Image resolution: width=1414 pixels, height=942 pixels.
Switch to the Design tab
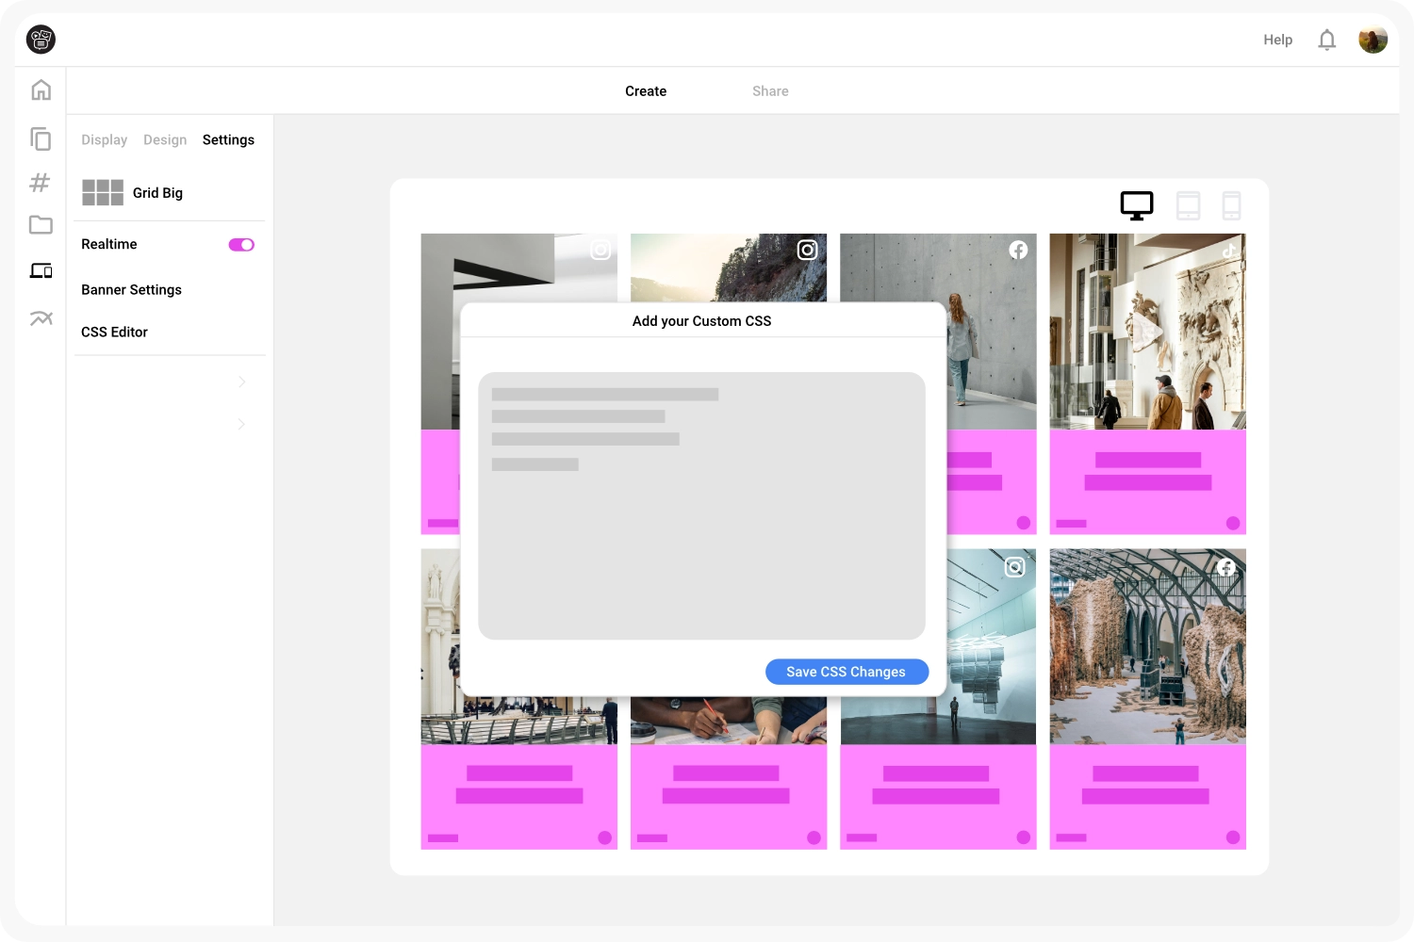pyautogui.click(x=165, y=139)
